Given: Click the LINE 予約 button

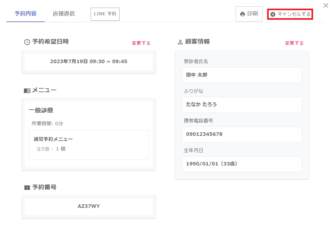Looking at the screenshot, I should pos(105,14).
